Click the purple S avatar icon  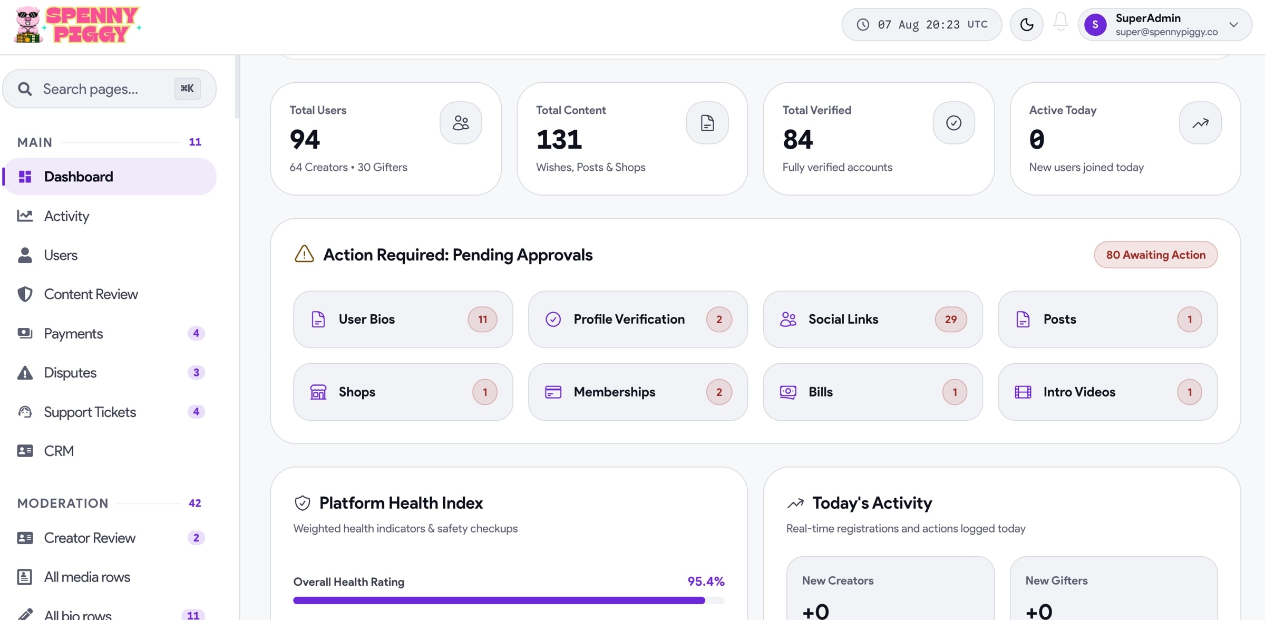click(1095, 24)
